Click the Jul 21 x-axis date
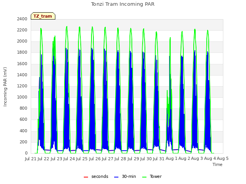246x184 pixels. [31, 159]
